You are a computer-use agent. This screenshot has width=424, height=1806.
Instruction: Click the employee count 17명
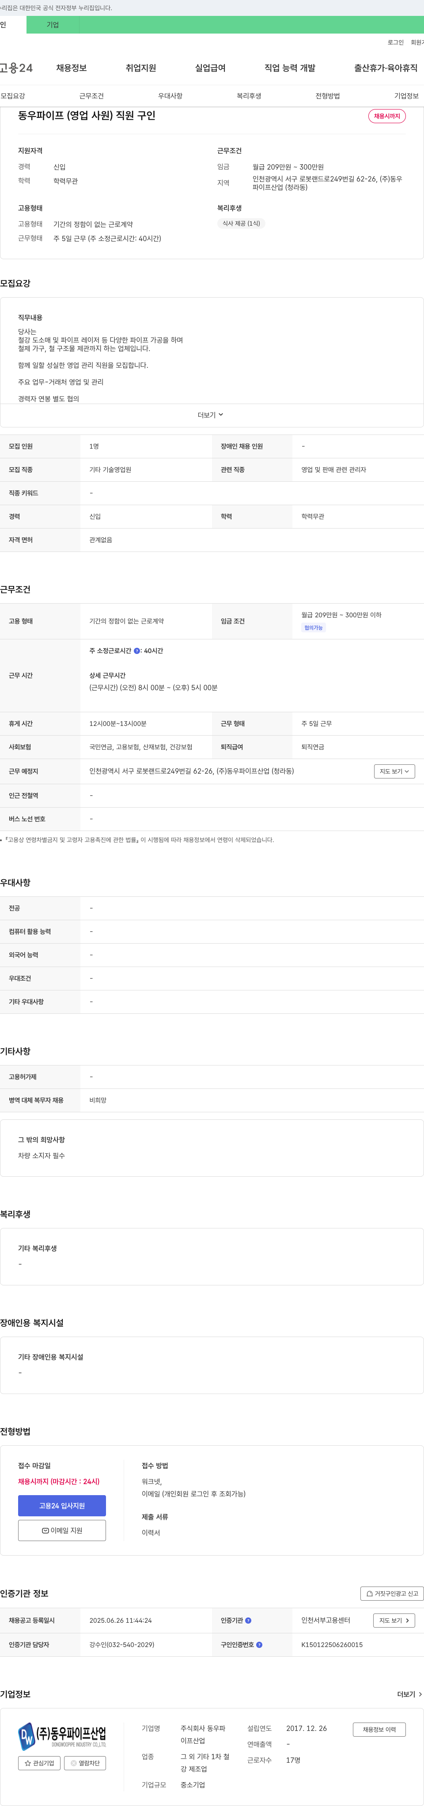(293, 1760)
